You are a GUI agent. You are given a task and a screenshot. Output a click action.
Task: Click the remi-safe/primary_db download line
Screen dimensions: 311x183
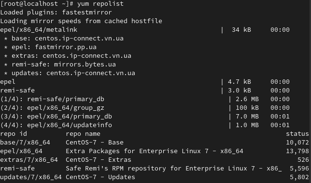[145, 99]
